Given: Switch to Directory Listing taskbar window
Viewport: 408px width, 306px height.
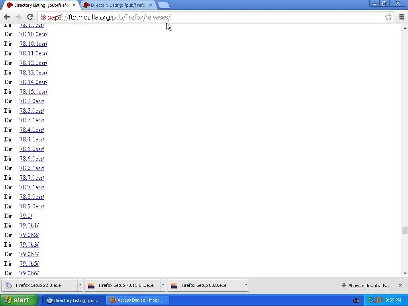Looking at the screenshot, I should click(74, 300).
